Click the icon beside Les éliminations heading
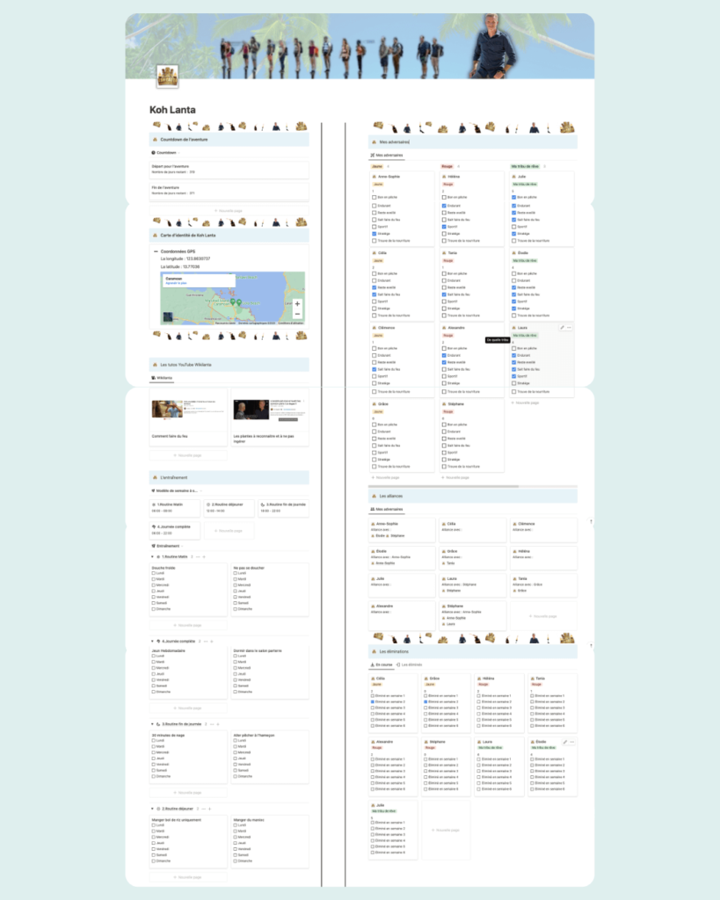 pos(374,651)
